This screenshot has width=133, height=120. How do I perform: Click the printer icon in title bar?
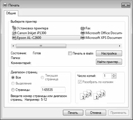coord(5,5)
